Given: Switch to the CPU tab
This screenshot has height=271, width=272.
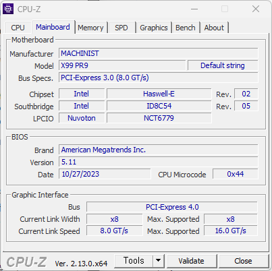Looking at the screenshot, I should coord(18,28).
